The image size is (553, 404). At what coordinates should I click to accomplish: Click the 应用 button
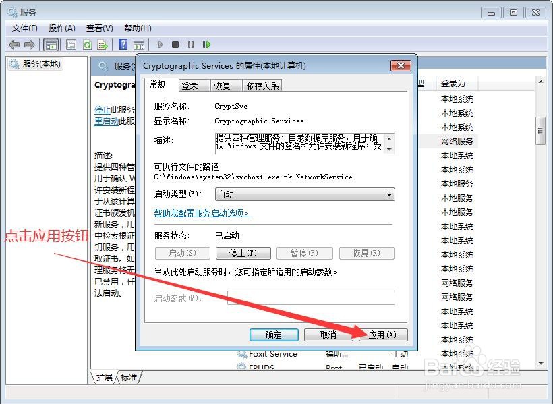[x=382, y=335]
